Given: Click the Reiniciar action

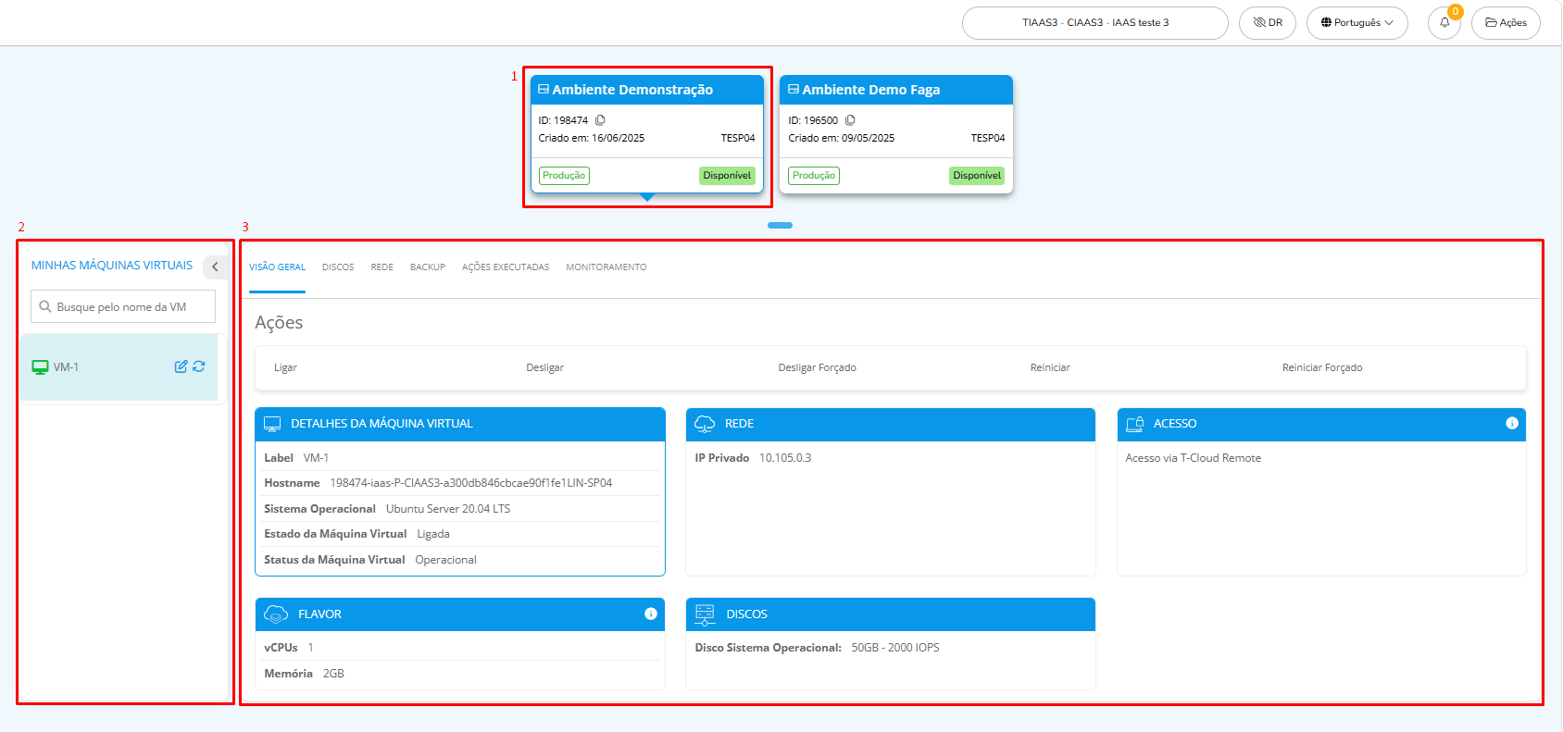Looking at the screenshot, I should pyautogui.click(x=1050, y=367).
